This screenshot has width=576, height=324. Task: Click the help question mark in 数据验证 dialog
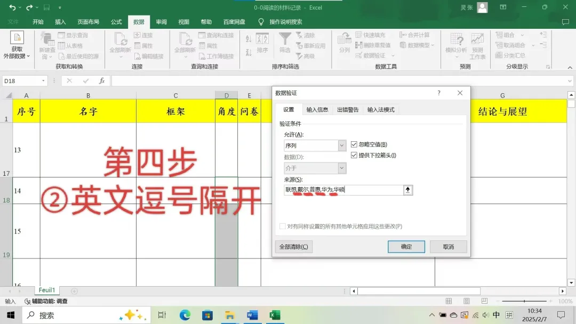pos(438,93)
